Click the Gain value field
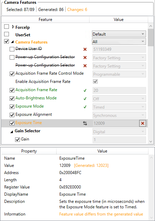Viewport: 155px width, 221px height. coord(119,140)
